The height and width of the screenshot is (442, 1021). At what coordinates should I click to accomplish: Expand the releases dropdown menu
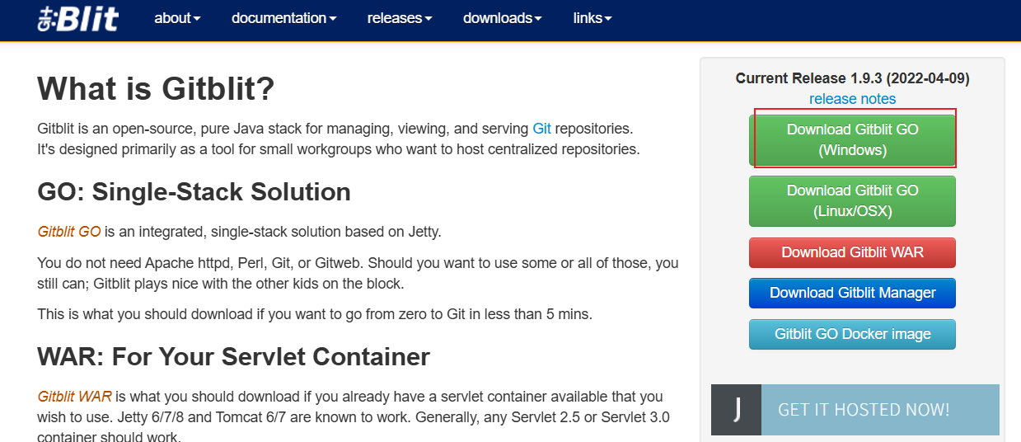point(400,18)
